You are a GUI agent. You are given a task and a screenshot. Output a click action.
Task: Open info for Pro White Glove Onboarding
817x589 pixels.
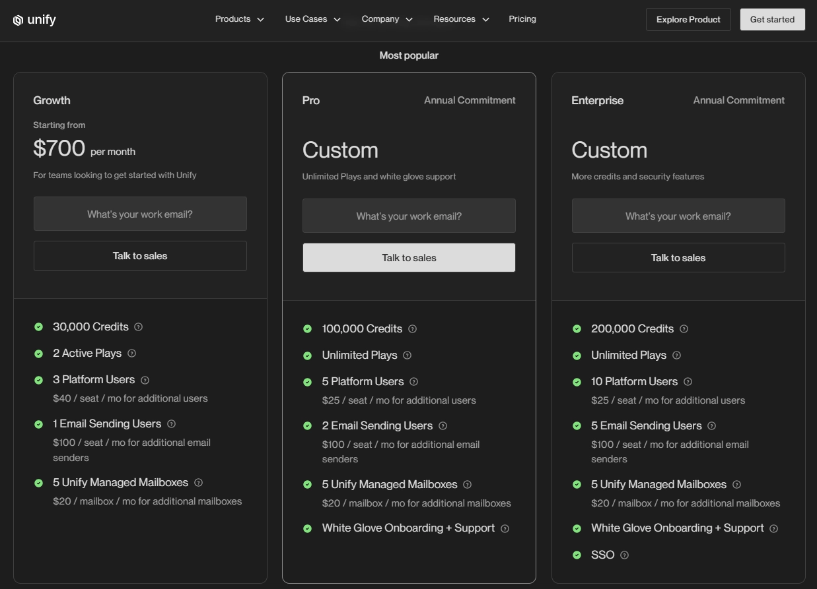pyautogui.click(x=505, y=528)
